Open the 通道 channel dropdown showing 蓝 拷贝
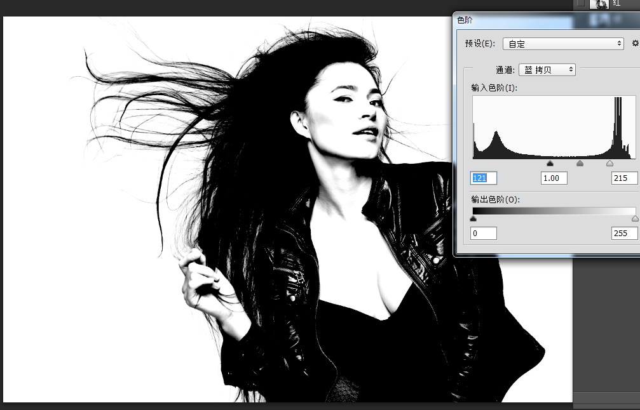Screen dimensions: 640x410 (547, 70)
